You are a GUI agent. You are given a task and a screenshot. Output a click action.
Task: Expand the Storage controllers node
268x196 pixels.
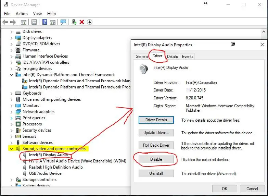pos(11,180)
